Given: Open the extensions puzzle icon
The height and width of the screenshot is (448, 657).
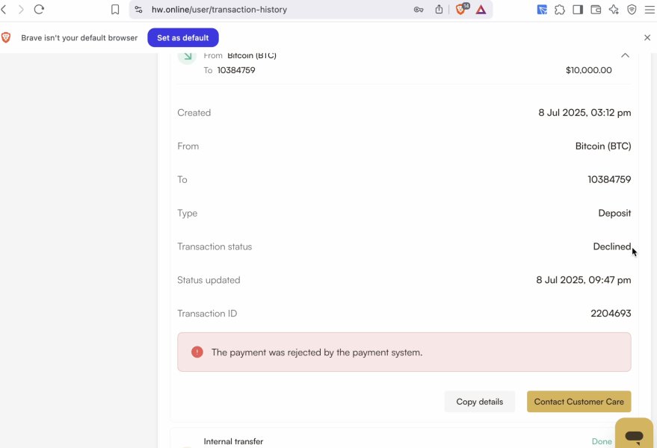Looking at the screenshot, I should click(559, 10).
